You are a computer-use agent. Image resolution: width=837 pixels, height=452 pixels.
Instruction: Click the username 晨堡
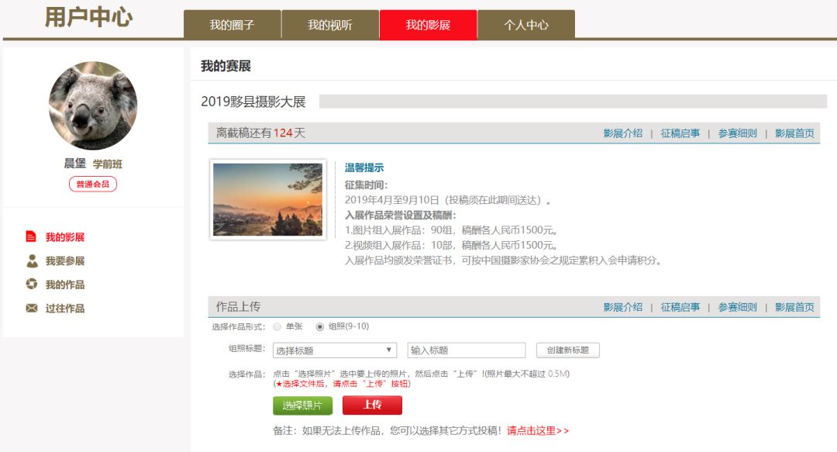point(74,164)
